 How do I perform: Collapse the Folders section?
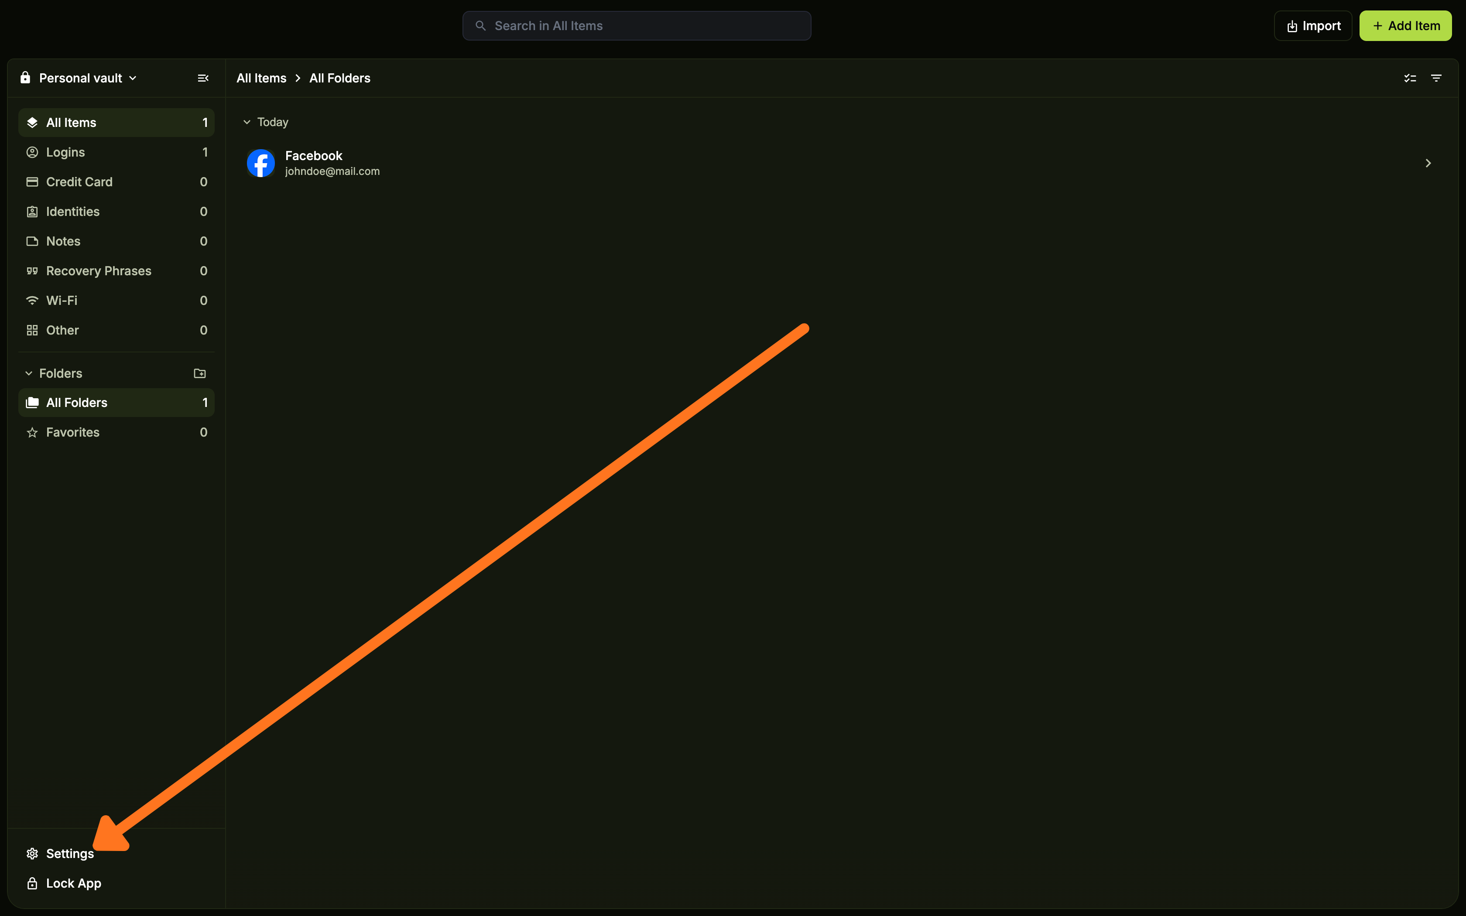click(x=28, y=373)
